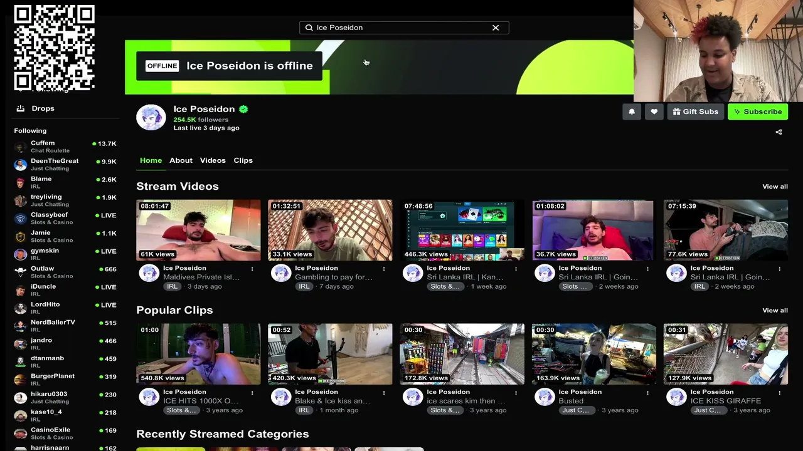Open hikaru0303 channel avatar in sidebar

tap(21, 398)
